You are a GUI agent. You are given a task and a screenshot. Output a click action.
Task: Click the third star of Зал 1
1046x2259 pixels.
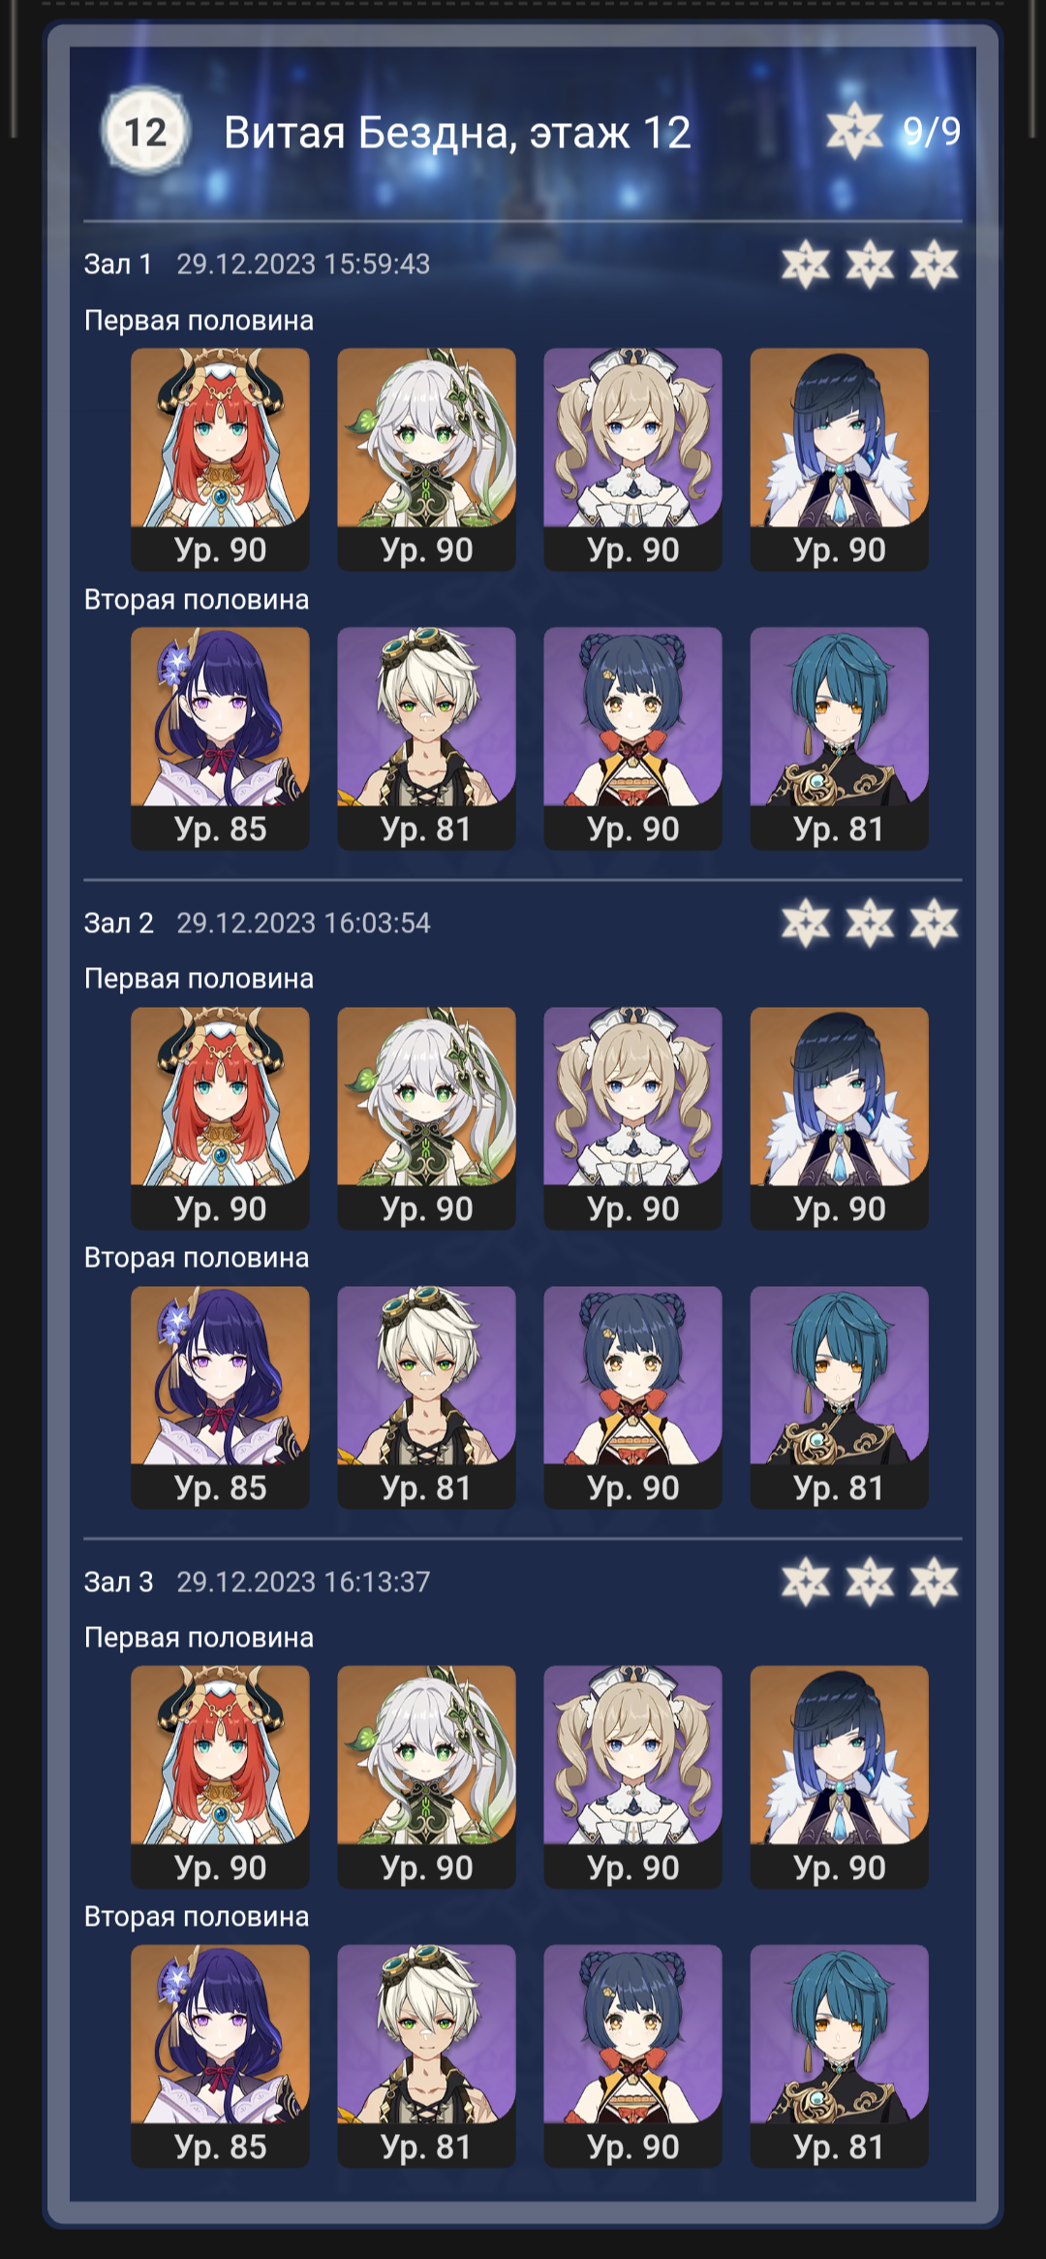[x=934, y=265]
